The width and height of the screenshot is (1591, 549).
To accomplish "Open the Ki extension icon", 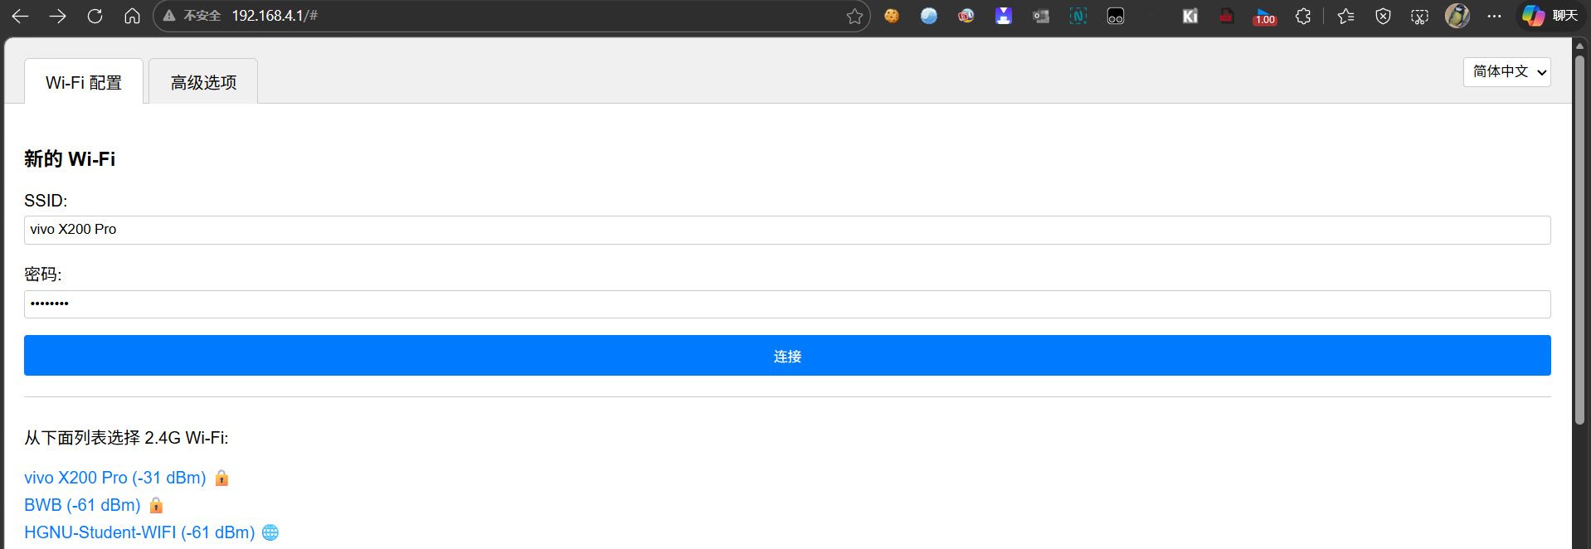I will [1190, 16].
